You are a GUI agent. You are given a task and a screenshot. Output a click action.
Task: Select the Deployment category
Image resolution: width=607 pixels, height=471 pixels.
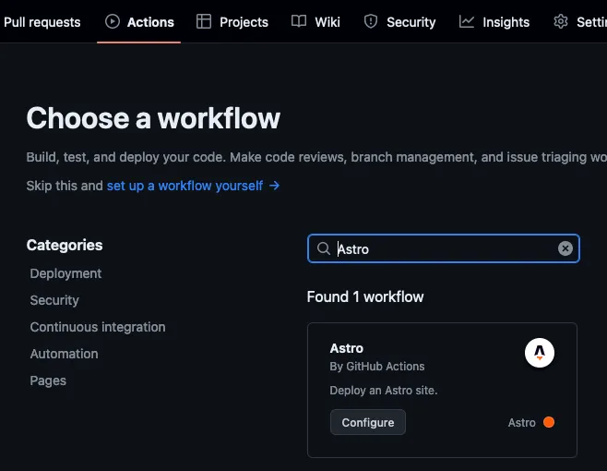pyautogui.click(x=65, y=273)
